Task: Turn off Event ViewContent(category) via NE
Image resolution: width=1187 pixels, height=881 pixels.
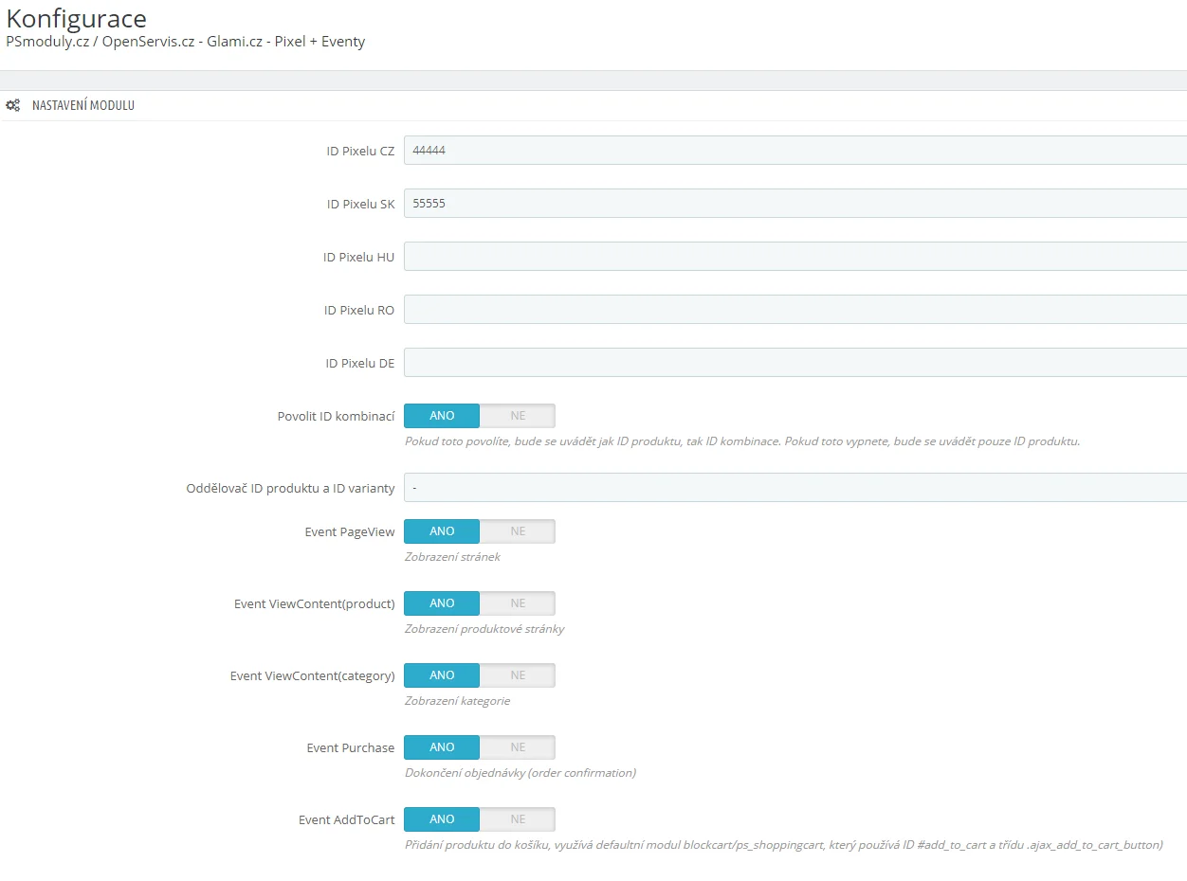Action: click(517, 675)
